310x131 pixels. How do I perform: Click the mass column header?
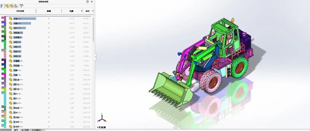[71, 11]
